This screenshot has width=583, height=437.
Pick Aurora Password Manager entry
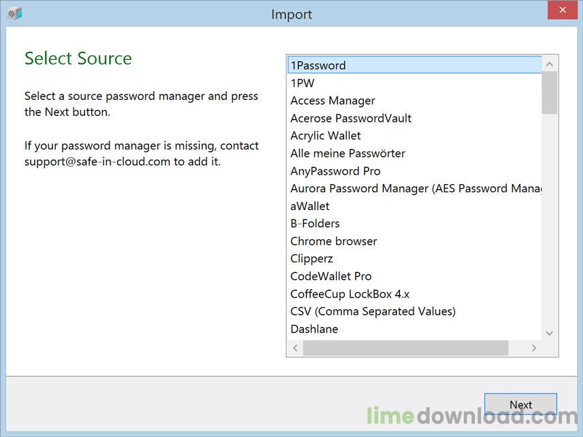point(415,188)
